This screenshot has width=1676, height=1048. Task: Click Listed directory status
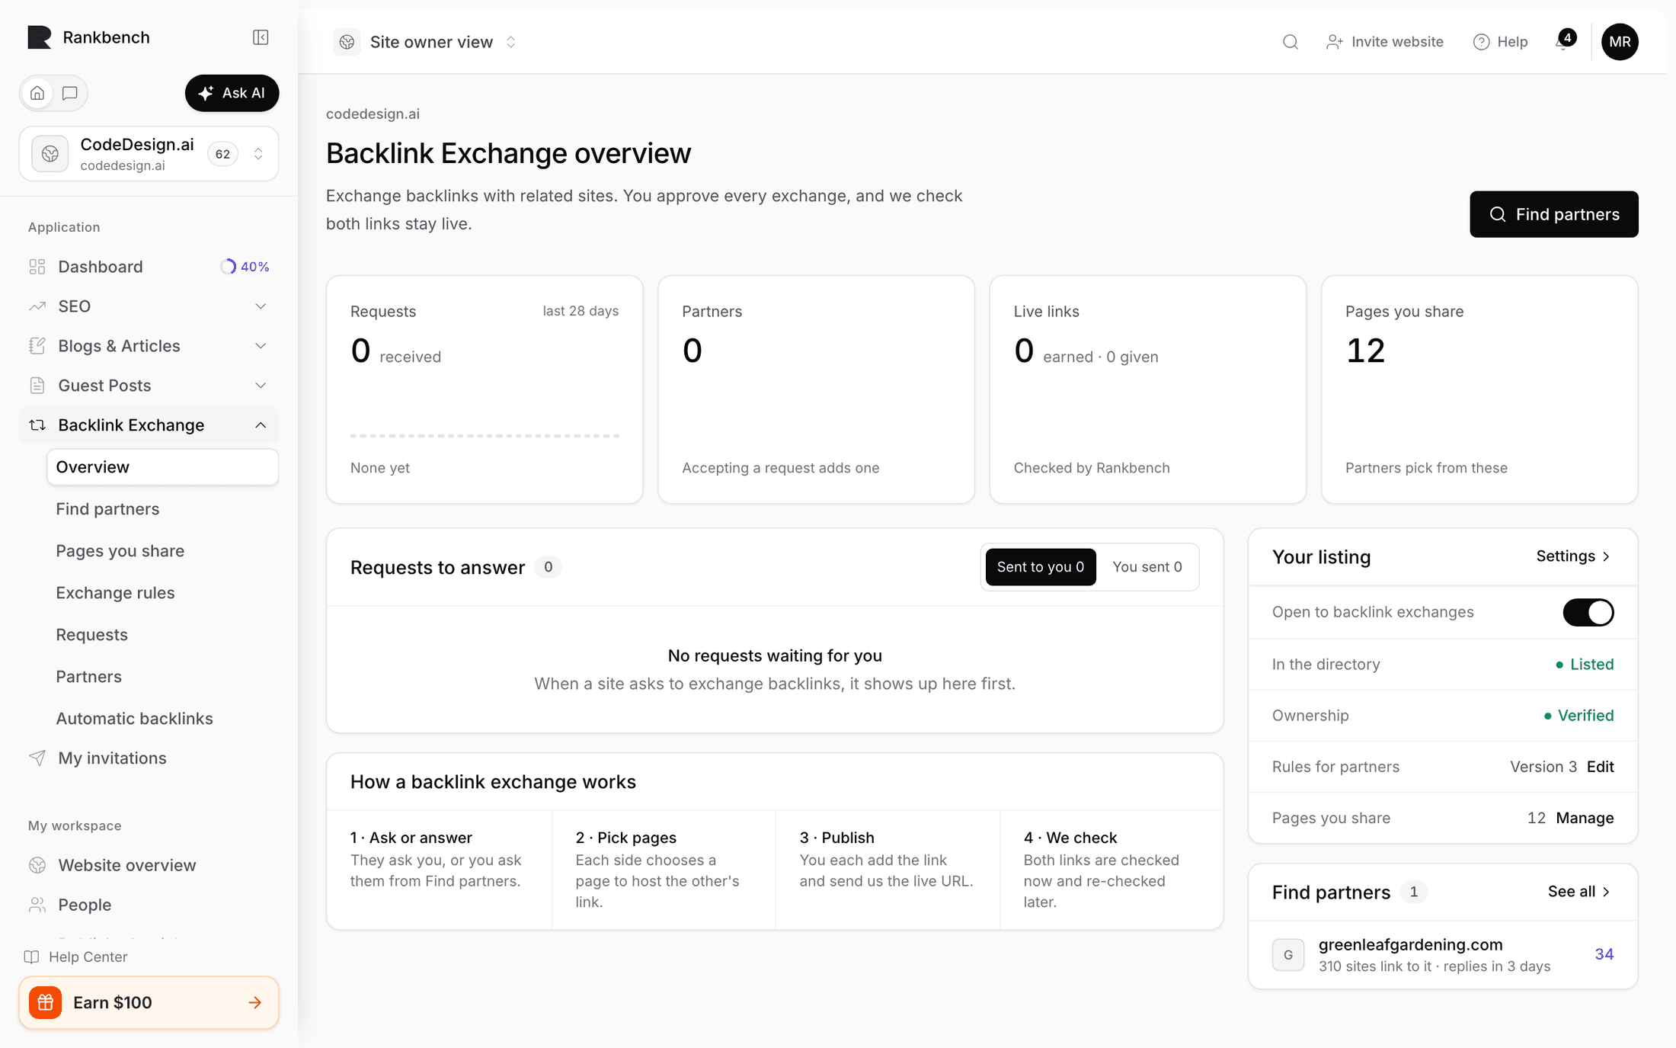[x=1585, y=665]
